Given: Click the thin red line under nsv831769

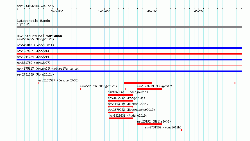Looking at the screenshot, I should [x=129, y=65].
